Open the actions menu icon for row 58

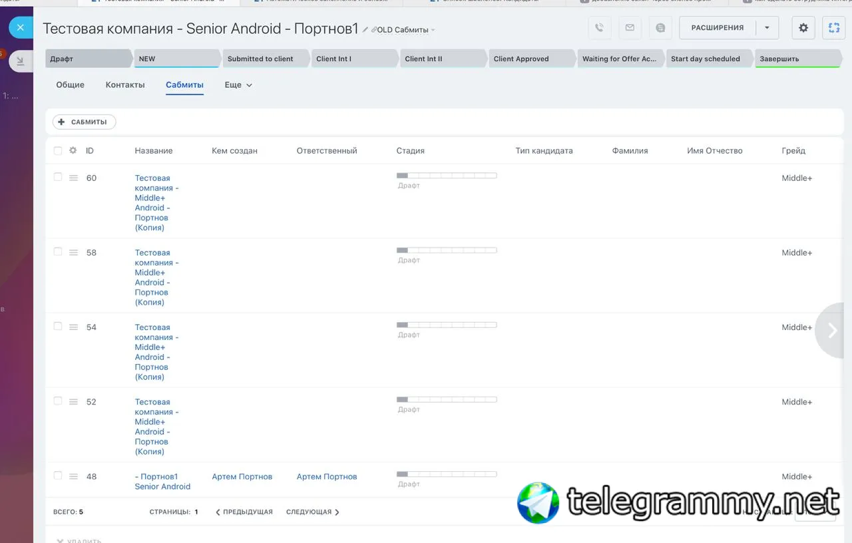pos(73,253)
